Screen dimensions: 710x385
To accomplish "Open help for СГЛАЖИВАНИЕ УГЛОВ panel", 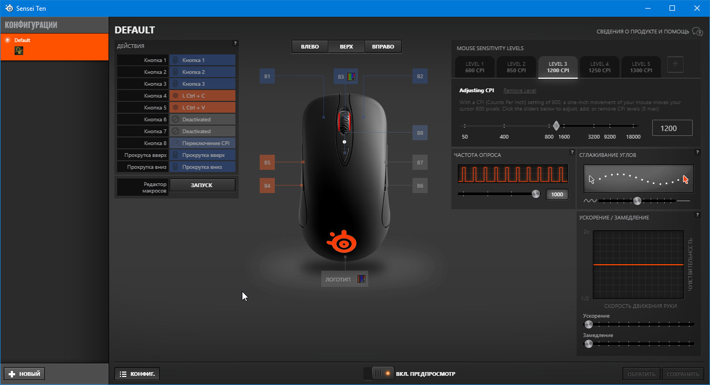I will click(x=697, y=152).
